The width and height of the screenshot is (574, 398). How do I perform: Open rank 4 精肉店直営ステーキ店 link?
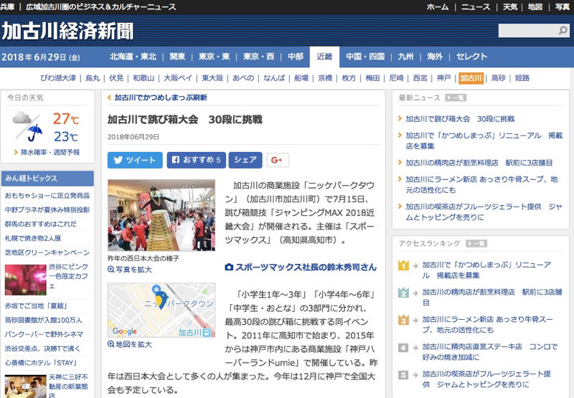490,352
